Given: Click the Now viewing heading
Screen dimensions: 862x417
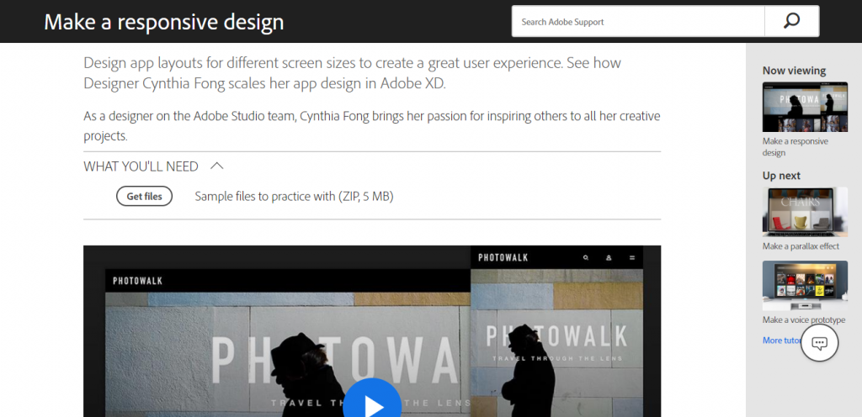Looking at the screenshot, I should click(x=794, y=71).
